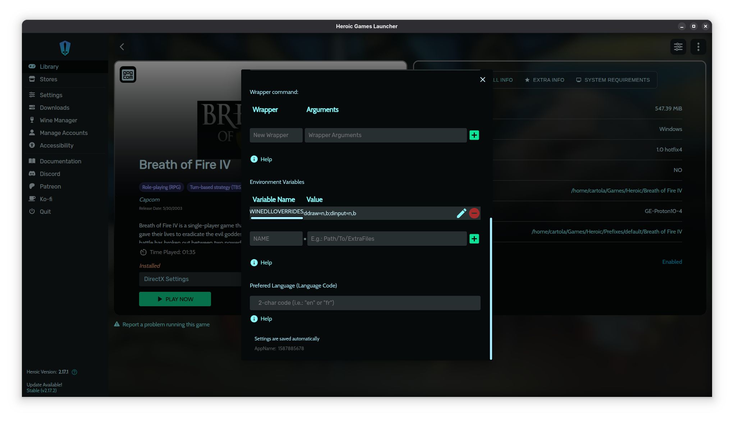Click the Heroic shield logo
The image size is (734, 421).
click(x=65, y=48)
